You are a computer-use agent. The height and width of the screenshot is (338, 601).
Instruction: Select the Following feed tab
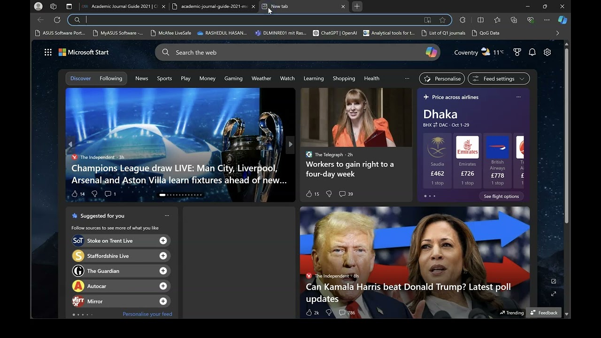click(x=111, y=78)
